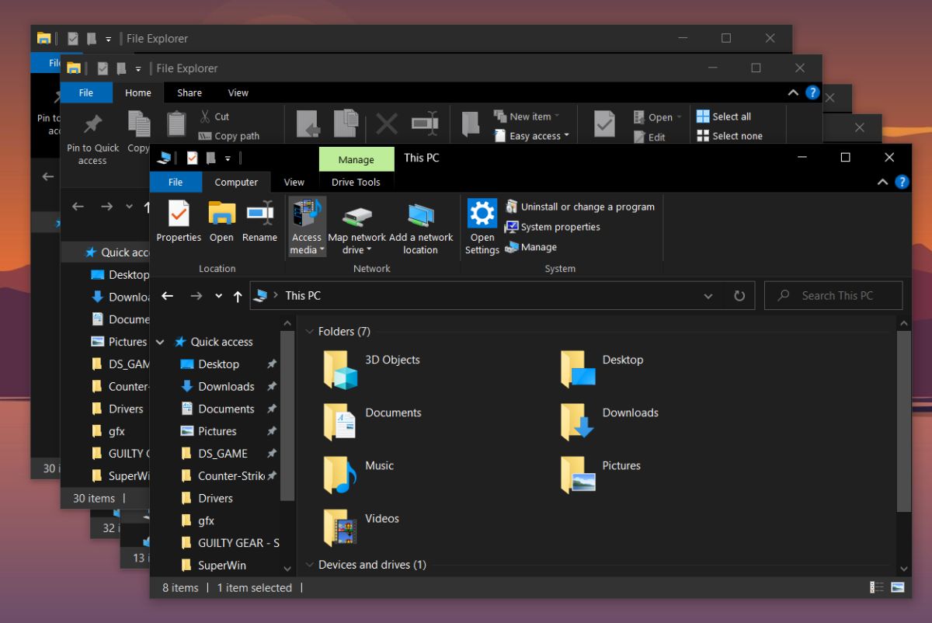
Task: Open recent locations dropdown in This PC
Action: pyautogui.click(x=218, y=296)
